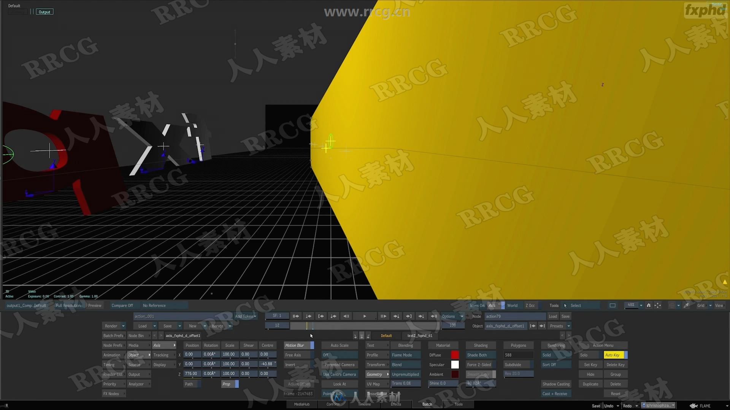Click the Z Occ viewport shading icon

(x=530, y=305)
